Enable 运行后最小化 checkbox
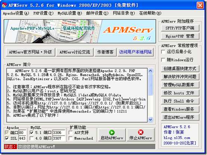Screen dimensions: 207x155 163,52
